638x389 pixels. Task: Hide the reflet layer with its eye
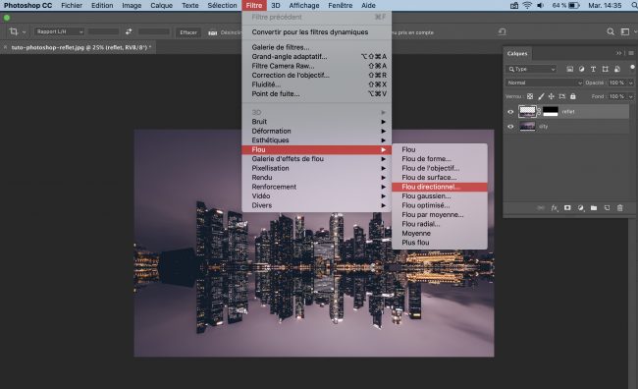click(510, 112)
